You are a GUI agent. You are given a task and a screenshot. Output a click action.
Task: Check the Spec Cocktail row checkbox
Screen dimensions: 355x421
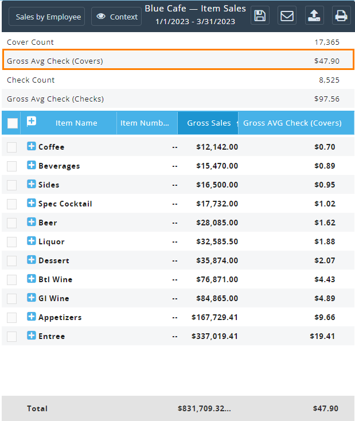pos(12,204)
